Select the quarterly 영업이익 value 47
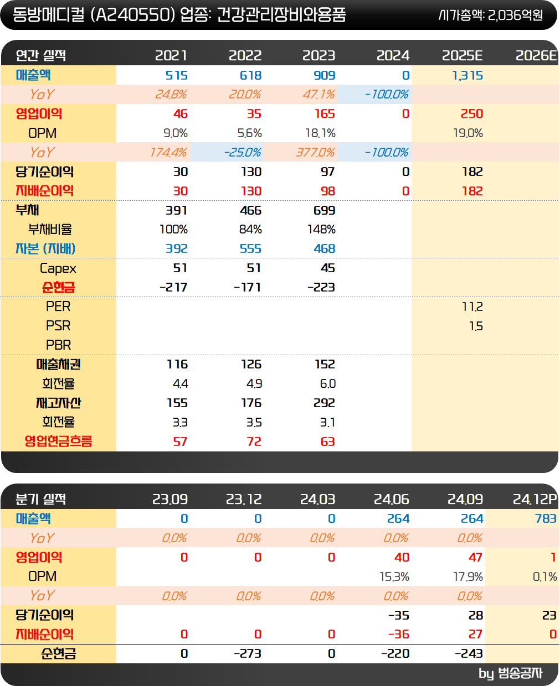 (x=476, y=558)
